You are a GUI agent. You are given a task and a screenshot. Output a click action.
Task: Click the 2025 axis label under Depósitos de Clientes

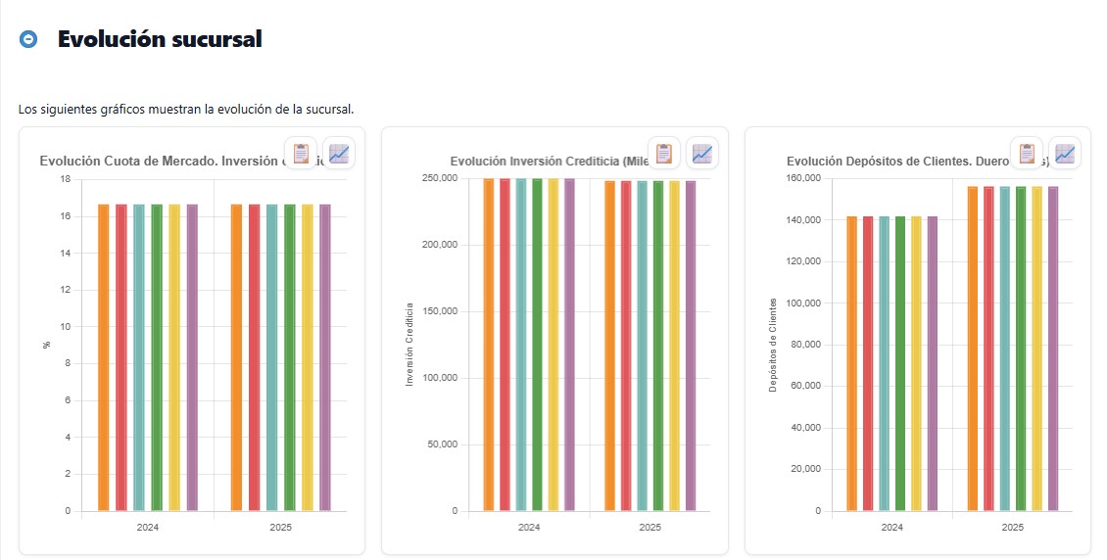point(1012,528)
